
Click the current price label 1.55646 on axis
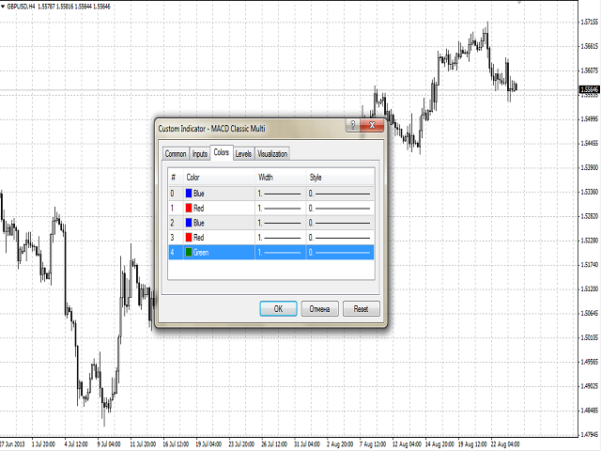point(590,90)
